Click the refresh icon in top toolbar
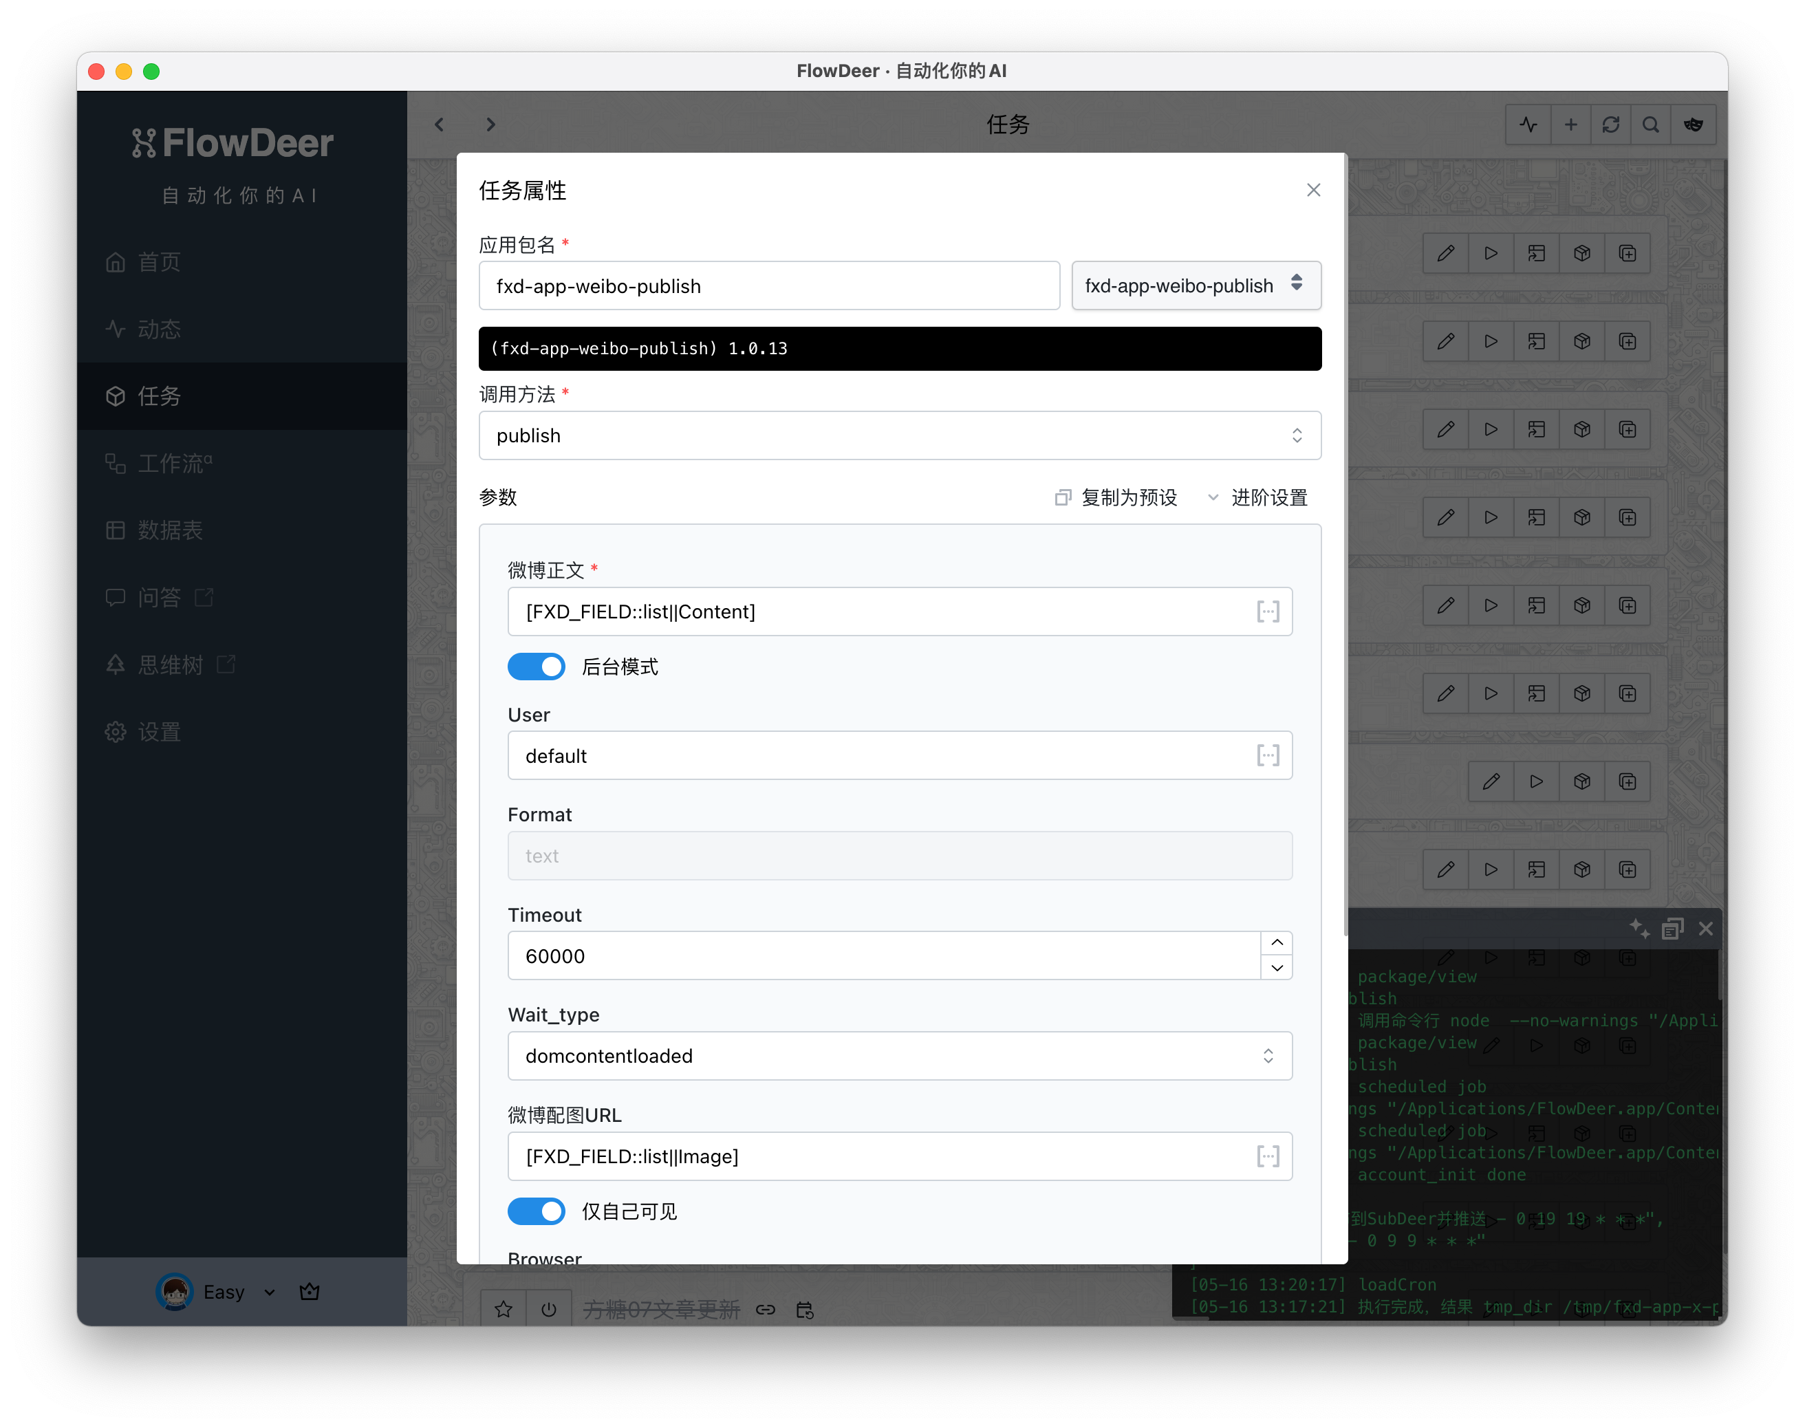Image resolution: width=1805 pixels, height=1428 pixels. click(x=1610, y=125)
